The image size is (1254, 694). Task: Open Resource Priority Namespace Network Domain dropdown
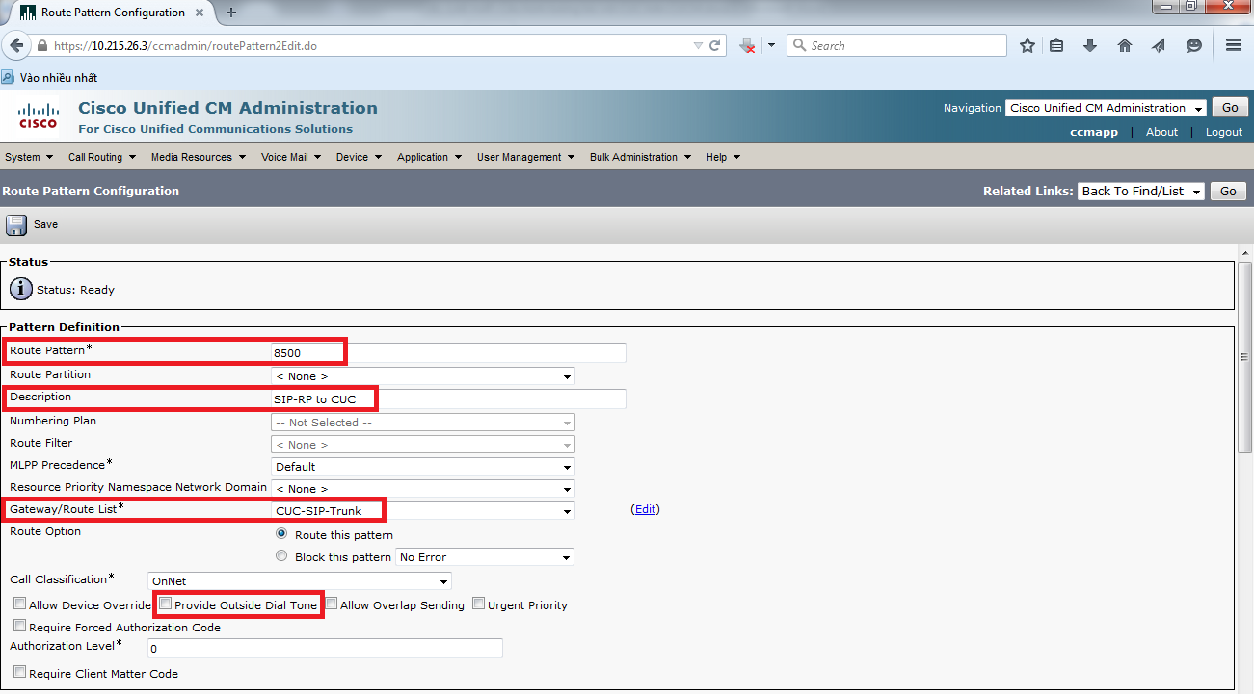click(422, 489)
